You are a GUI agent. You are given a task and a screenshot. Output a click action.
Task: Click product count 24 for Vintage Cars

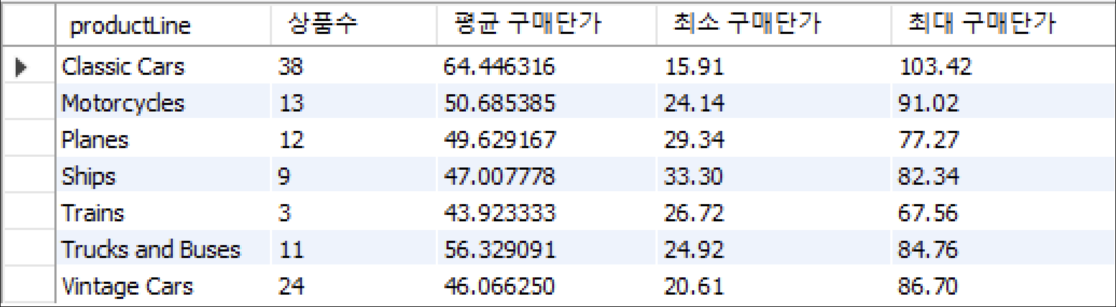tap(354, 285)
